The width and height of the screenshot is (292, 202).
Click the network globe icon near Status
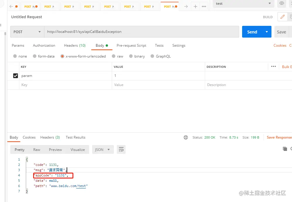(x=186, y=137)
